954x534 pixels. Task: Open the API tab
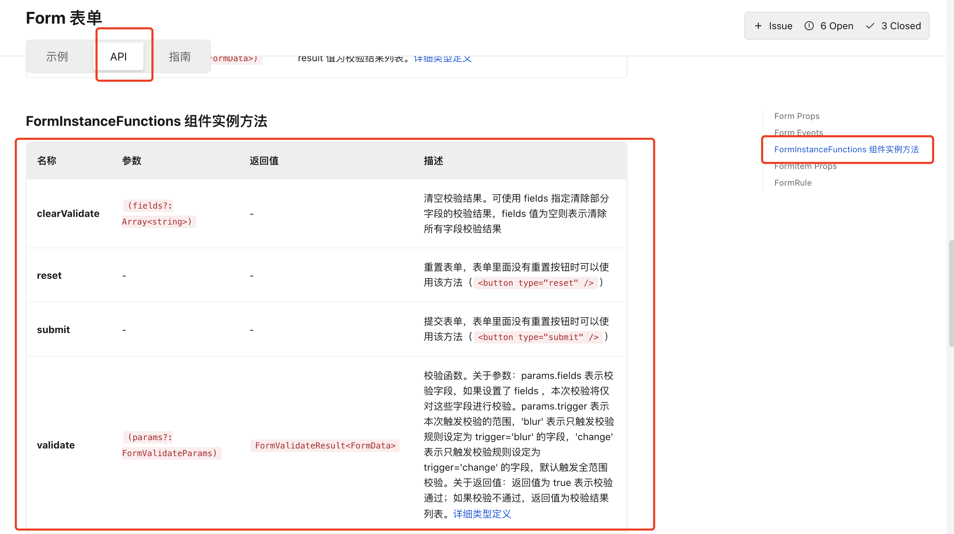pos(118,57)
